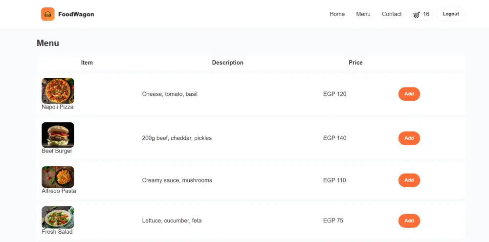Add Fresh Salad to cart
Viewport: 489px width, 242px height.
(x=409, y=221)
